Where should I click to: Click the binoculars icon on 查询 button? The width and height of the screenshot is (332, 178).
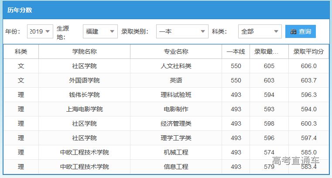pyautogui.click(x=293, y=31)
